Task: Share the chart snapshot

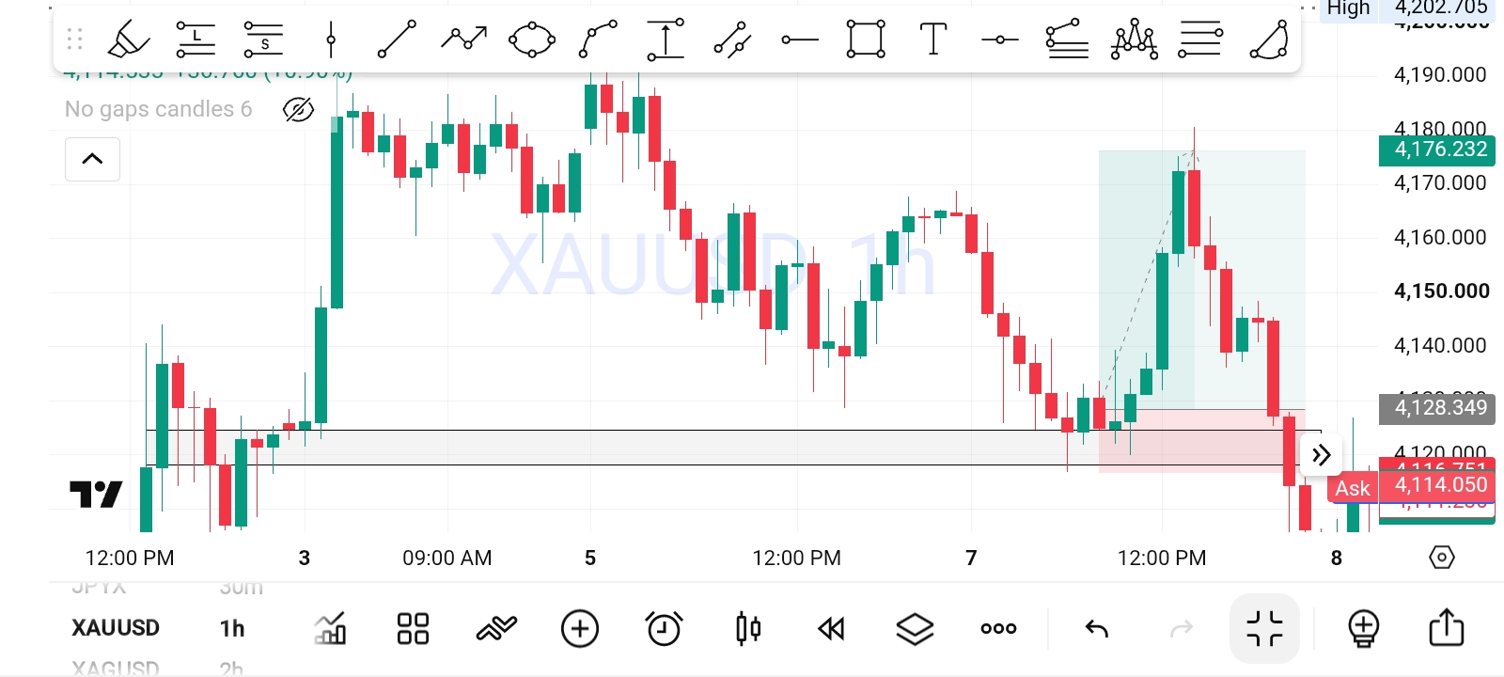Action: [x=1447, y=627]
